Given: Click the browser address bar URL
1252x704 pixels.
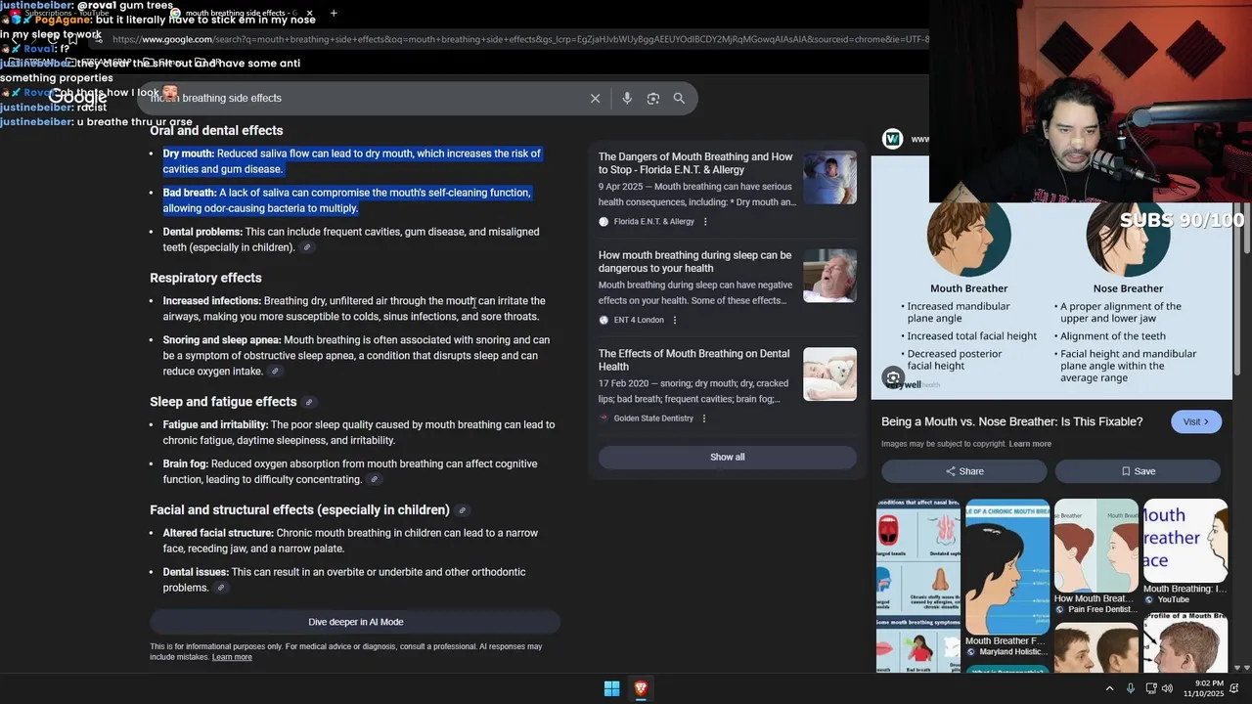Looking at the screenshot, I should click(x=518, y=39).
